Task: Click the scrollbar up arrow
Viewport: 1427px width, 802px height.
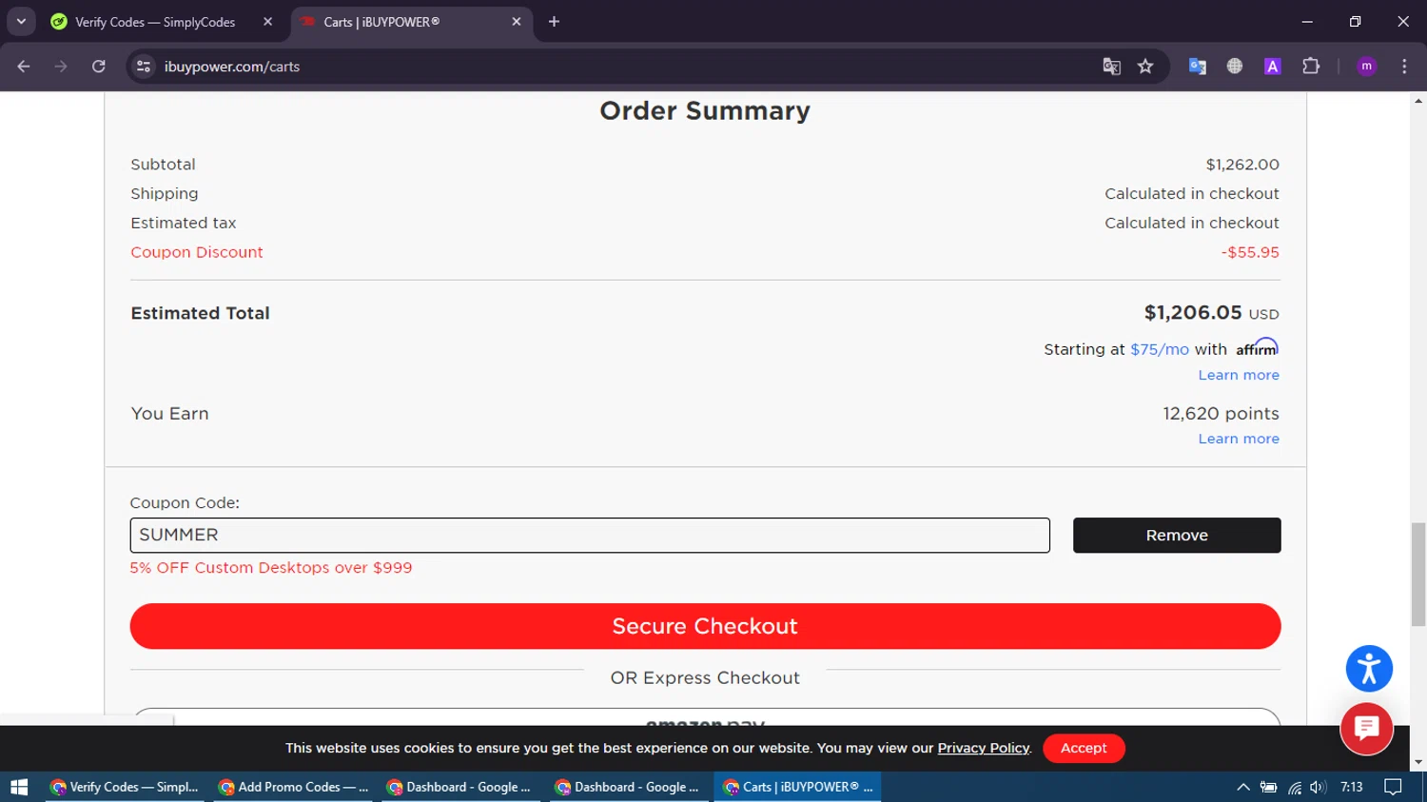Action: pos(1418,100)
